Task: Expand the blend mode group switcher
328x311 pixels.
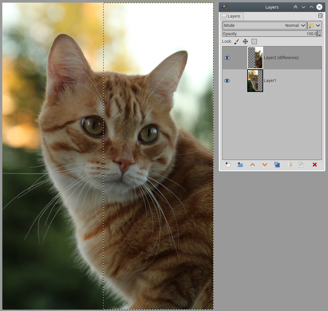Action: coord(314,26)
